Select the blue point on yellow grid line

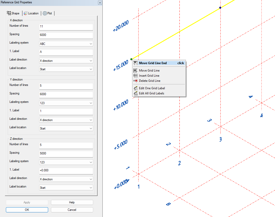tap(220, 8)
